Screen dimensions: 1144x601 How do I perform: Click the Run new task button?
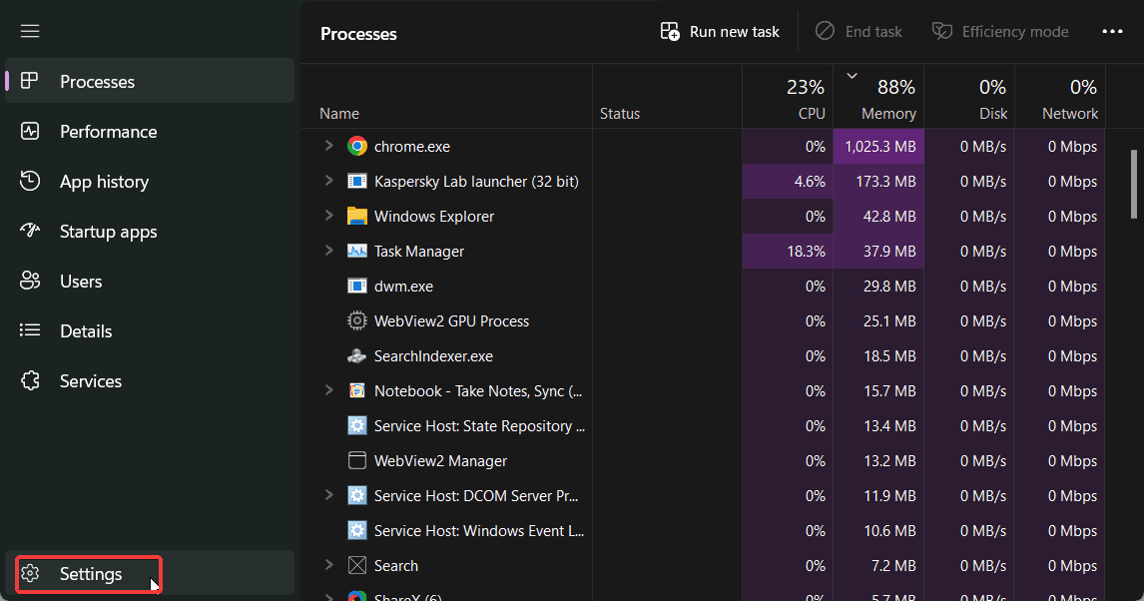pos(720,31)
